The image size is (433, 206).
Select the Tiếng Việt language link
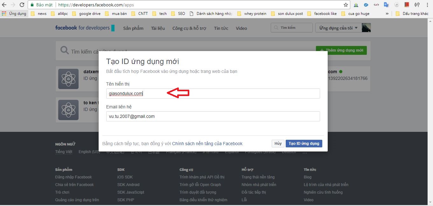click(x=64, y=152)
